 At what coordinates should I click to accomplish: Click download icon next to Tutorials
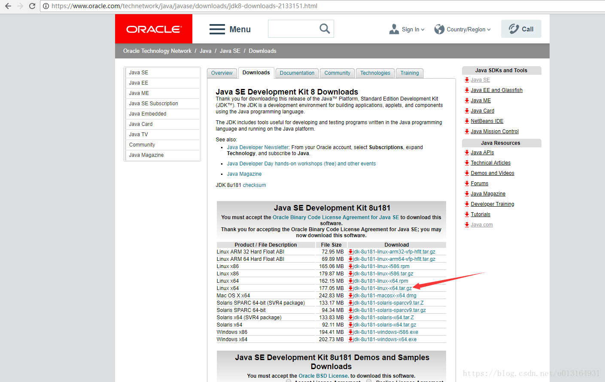tap(467, 214)
